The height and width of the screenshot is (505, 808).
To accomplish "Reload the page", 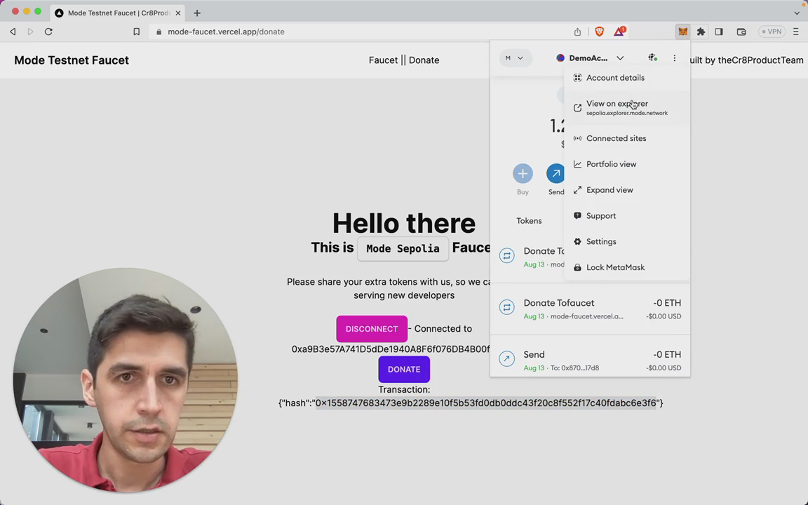I will tap(48, 32).
